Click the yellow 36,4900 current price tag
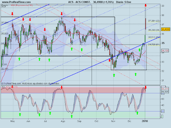171x128 pixels. coord(166,29)
